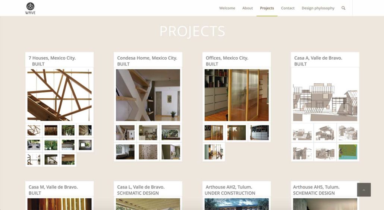Screen dimensions: 384x210
Task: Open Casa M, Valle de Bravo title
Action: point(53,187)
